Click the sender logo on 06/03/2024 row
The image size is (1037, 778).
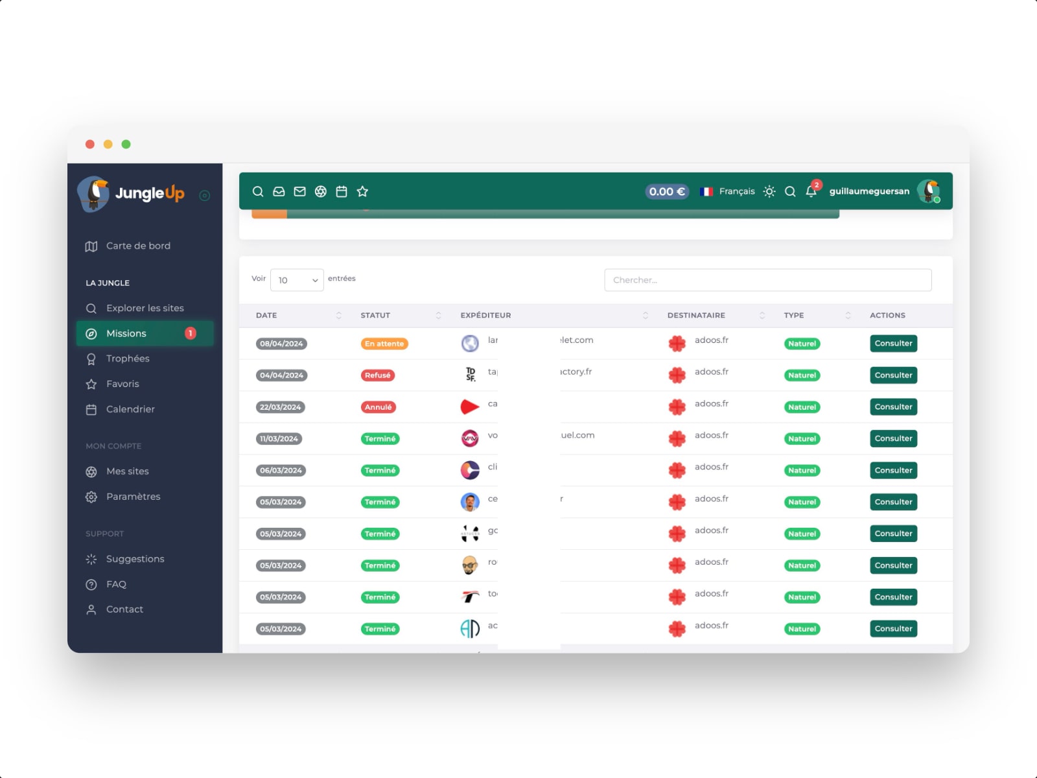click(470, 470)
